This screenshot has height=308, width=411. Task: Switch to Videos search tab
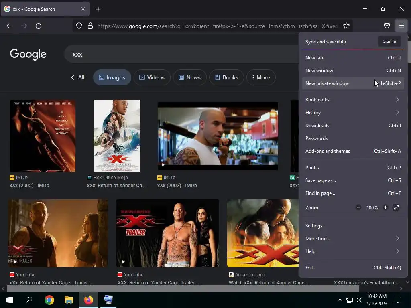pyautogui.click(x=152, y=77)
